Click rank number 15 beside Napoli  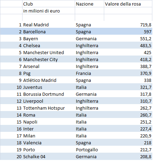[19, 122]
